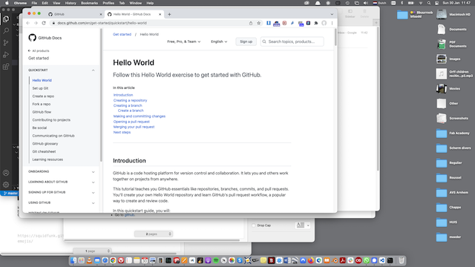475x267 pixels.
Task: Open the VS Code Extensions icon
Action: coord(6,67)
